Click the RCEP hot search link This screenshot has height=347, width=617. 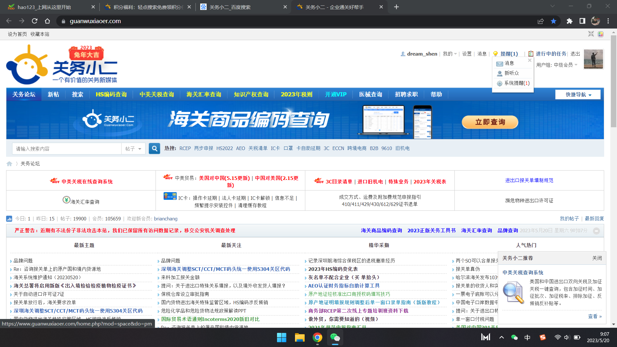185,148
